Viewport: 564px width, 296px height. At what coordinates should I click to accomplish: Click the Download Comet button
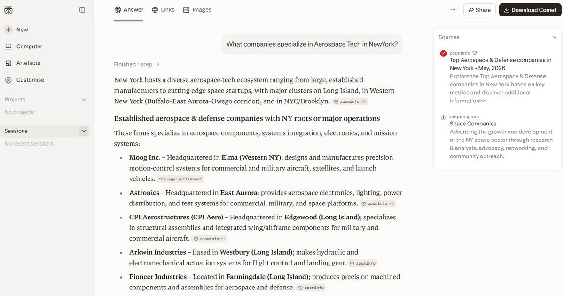tap(530, 10)
